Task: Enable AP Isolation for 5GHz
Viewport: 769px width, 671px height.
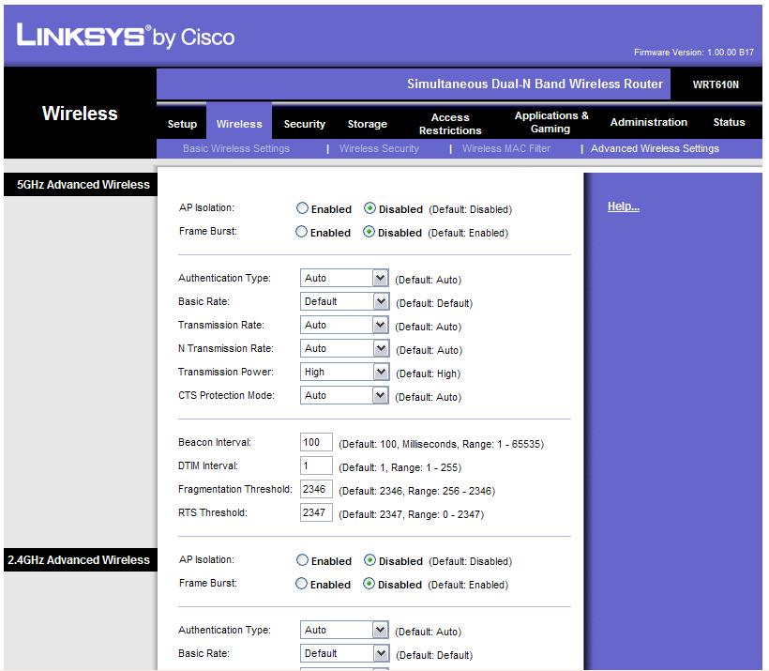Action: coord(302,208)
